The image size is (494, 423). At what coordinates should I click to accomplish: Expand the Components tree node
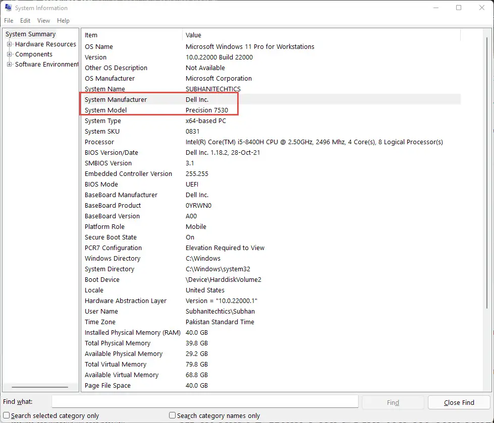(9, 54)
